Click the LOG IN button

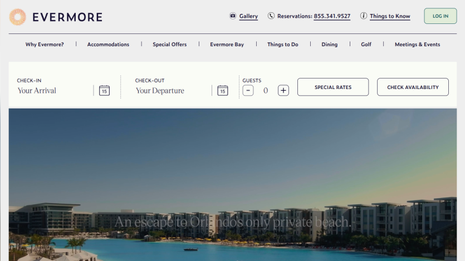coord(440,16)
